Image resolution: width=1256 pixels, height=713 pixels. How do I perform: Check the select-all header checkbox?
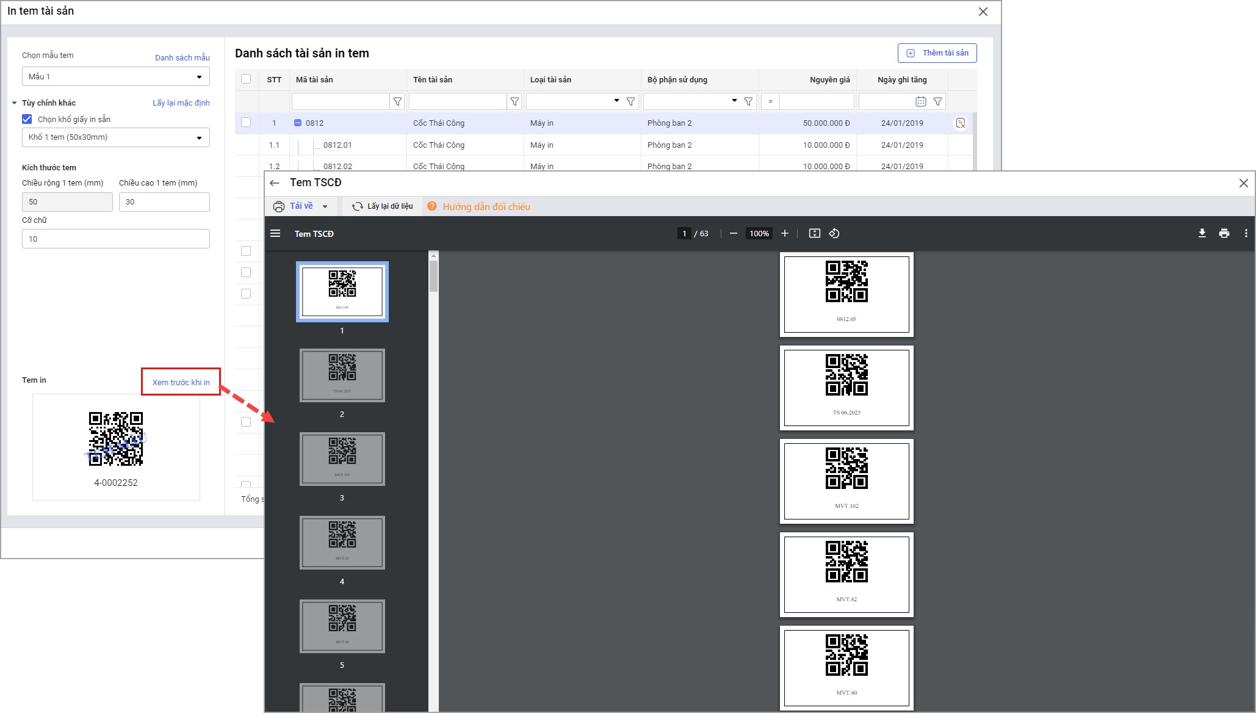[x=246, y=79]
